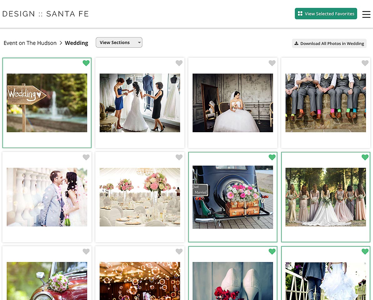Unfavorite the Just Married car photo
Image resolution: width=373 pixels, height=300 pixels.
coord(272,157)
